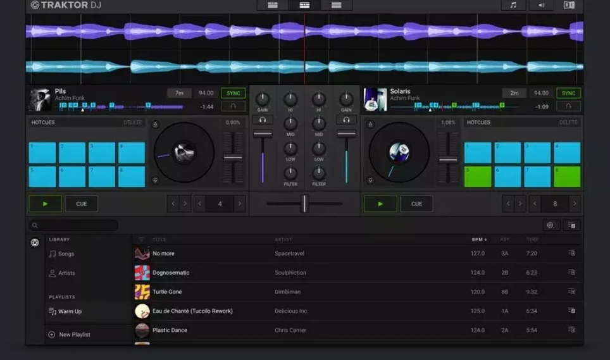Click the left channel HI knob
Screen dimensions: 610x360
pos(290,99)
